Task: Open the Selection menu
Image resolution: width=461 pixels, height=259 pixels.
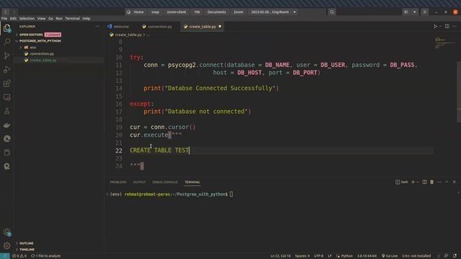Action: (27, 19)
